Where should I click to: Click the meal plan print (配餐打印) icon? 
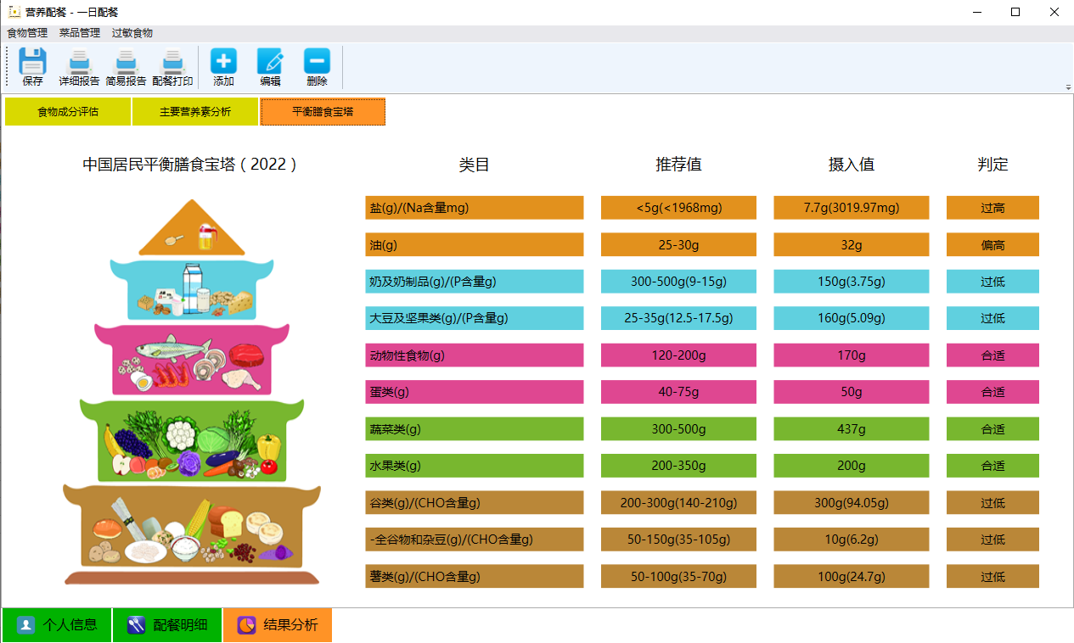pyautogui.click(x=172, y=62)
